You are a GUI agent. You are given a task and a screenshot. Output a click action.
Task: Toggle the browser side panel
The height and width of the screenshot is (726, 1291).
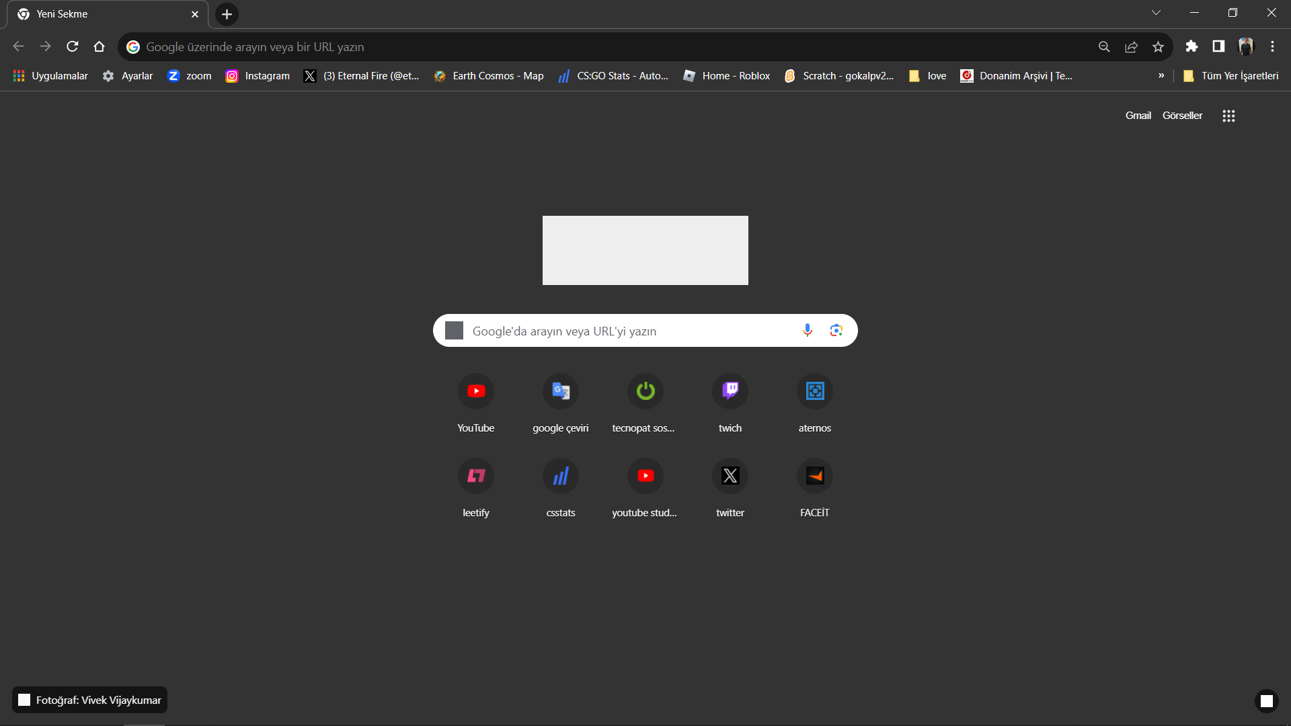(x=1218, y=46)
